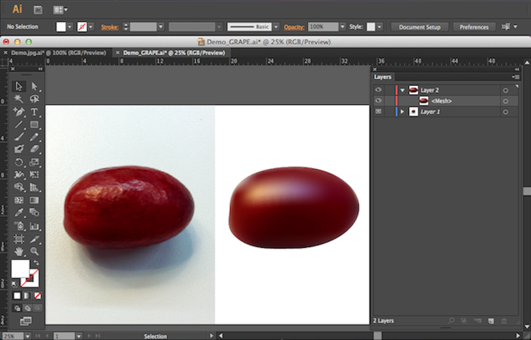Click the Layers panel tab
This screenshot has width=531, height=340.
point(383,77)
